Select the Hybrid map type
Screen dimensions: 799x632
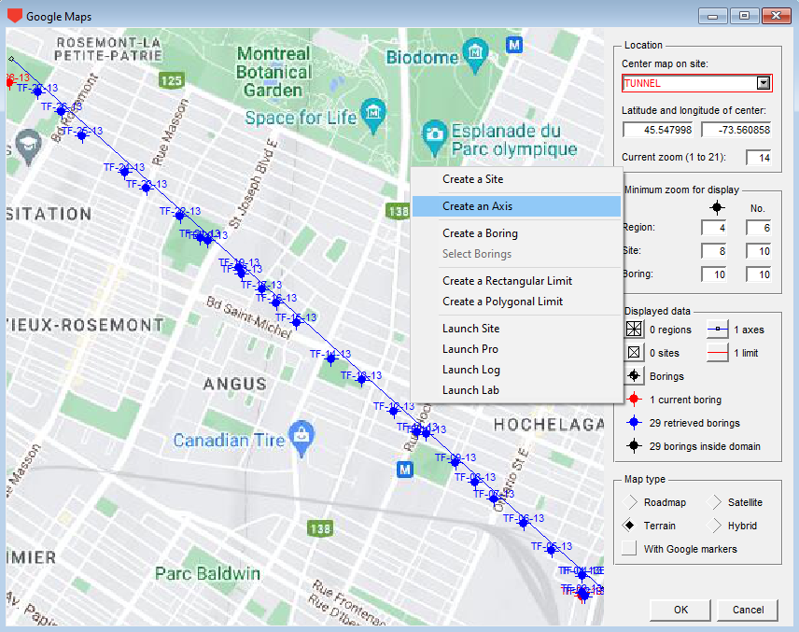tap(714, 526)
